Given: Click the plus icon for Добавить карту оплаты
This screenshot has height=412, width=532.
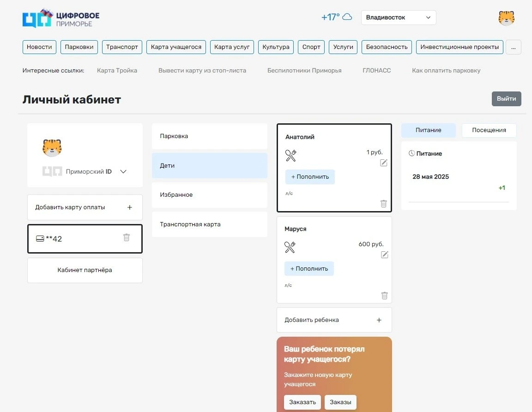Looking at the screenshot, I should point(130,207).
